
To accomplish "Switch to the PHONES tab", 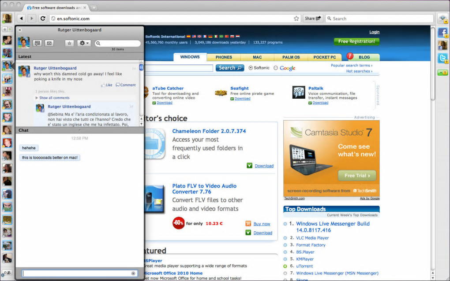I will [x=224, y=57].
